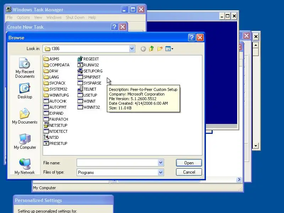
Task: Close the Create New Task dialog
Action: point(122,27)
